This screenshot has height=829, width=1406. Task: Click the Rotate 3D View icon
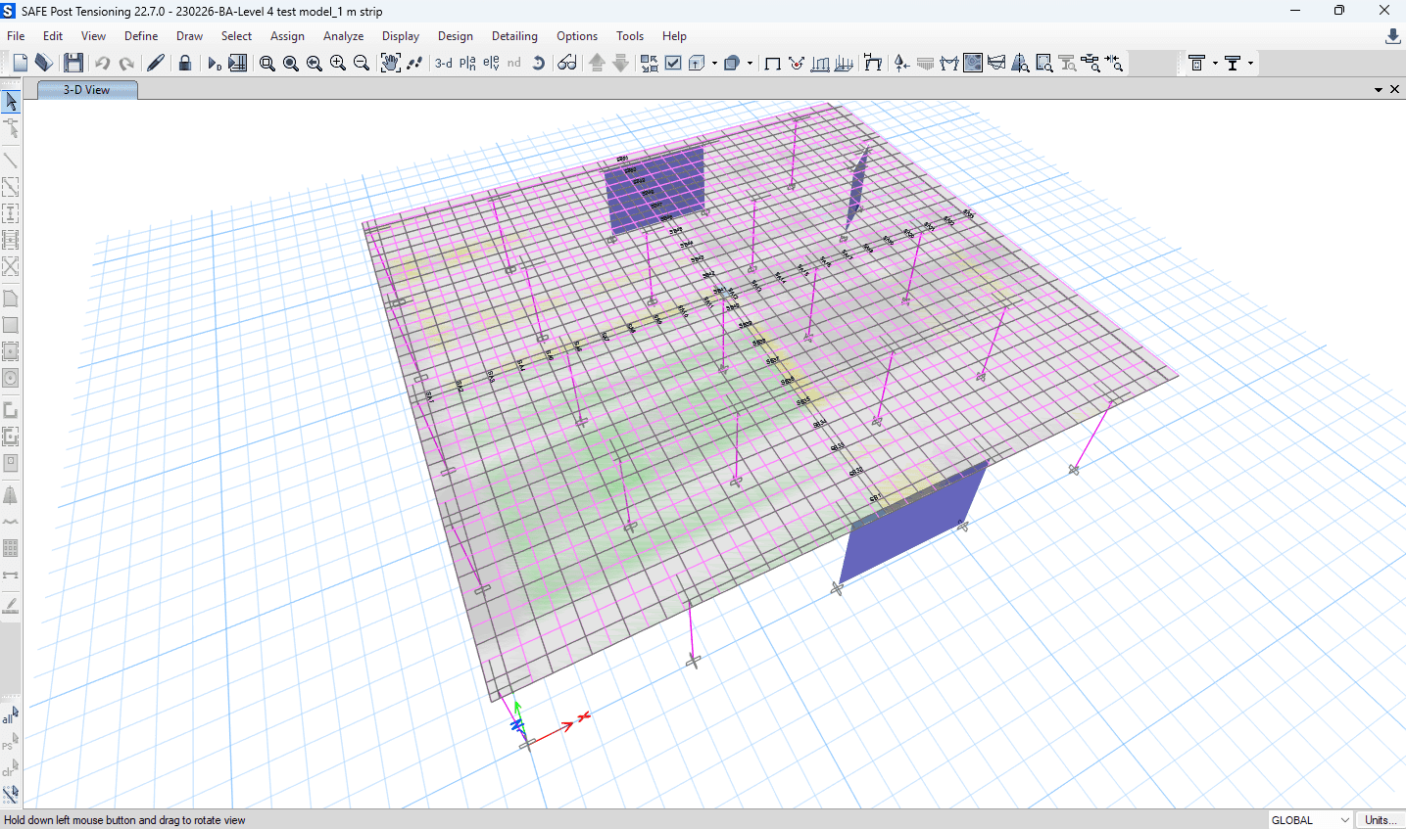pyautogui.click(x=538, y=63)
